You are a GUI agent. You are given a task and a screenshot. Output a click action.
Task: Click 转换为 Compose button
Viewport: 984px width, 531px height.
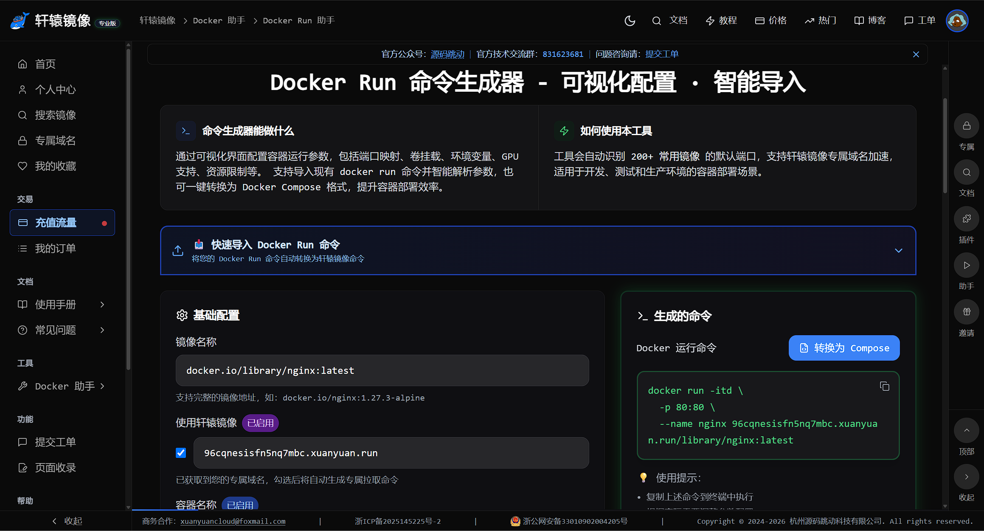coord(844,348)
